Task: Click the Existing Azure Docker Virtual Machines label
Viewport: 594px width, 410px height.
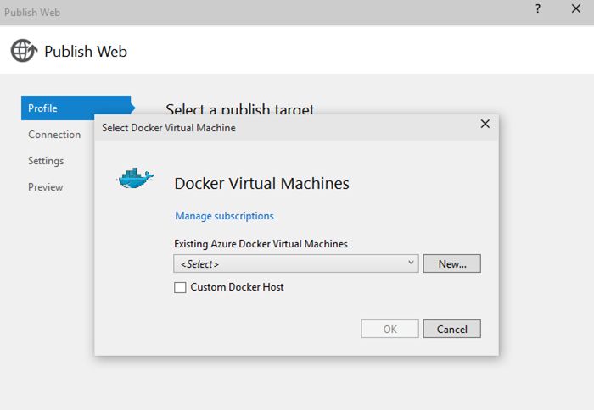Action: 261,244
